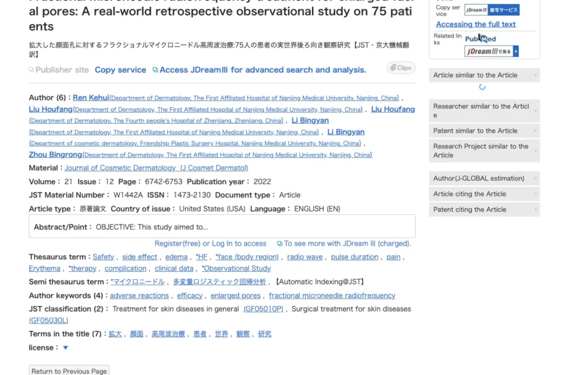Open Li Bingyan link before Friendship Plastic Surgery affiliation
This screenshot has width=569, height=375.
click(346, 132)
